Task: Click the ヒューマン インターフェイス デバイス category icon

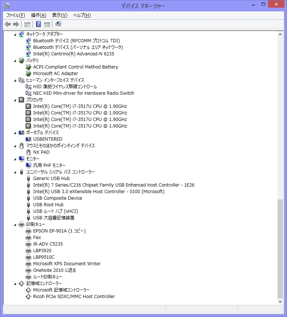Action: [x=21, y=80]
